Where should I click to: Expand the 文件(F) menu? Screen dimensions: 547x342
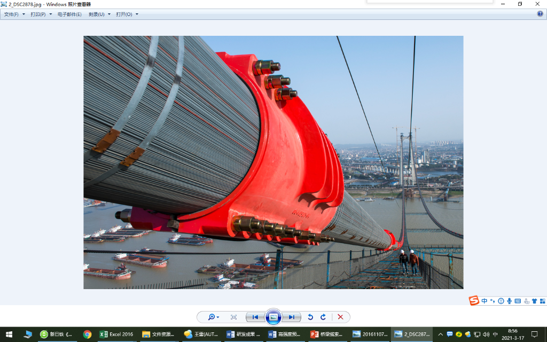[14, 14]
